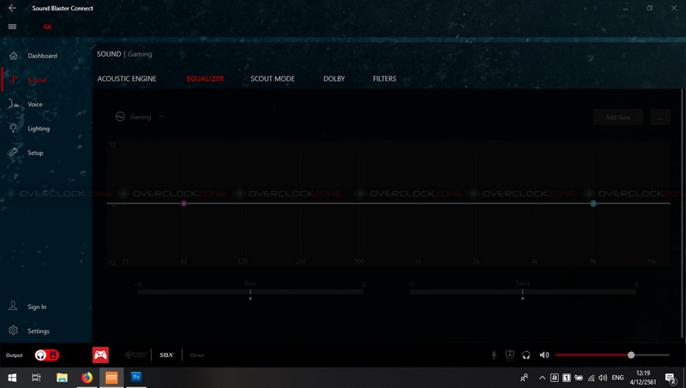Click the microphone icon in bottom bar
Image resolution: width=686 pixels, height=388 pixels.
(494, 355)
